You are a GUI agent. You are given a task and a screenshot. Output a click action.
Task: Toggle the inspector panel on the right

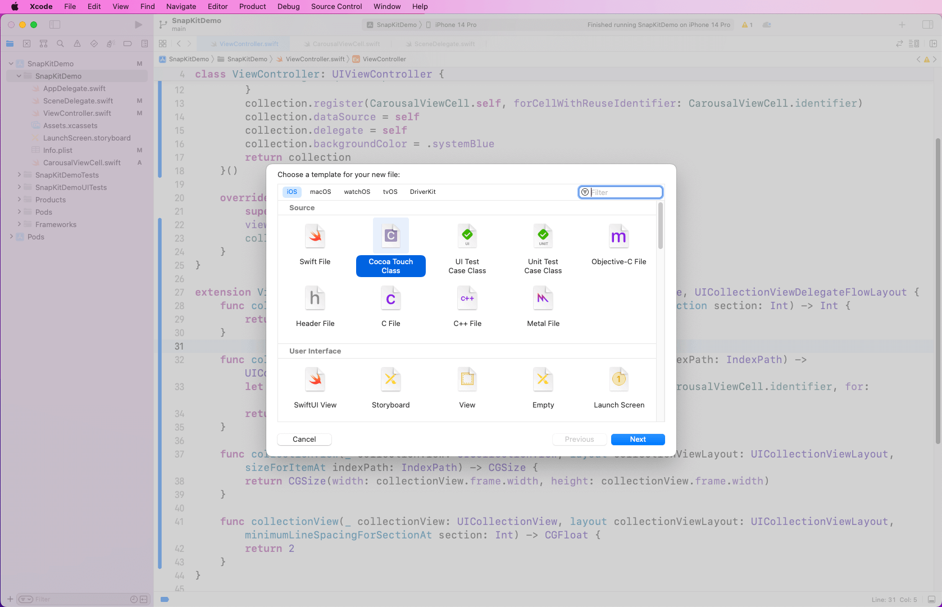pos(927,25)
